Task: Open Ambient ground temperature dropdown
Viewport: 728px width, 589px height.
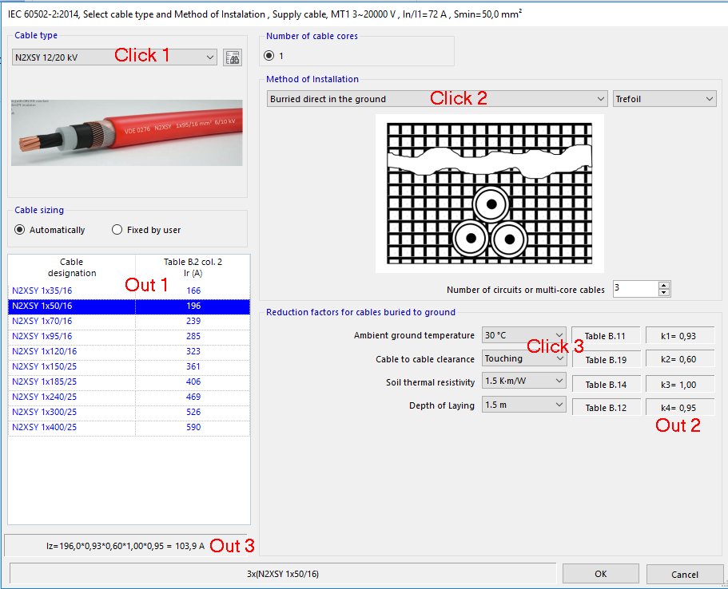Action: tap(524, 336)
